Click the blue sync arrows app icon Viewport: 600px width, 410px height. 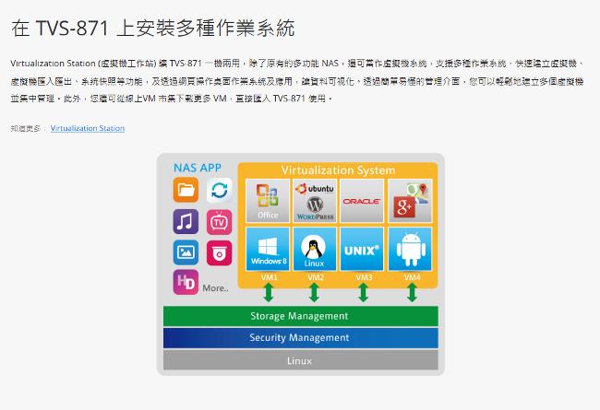pyautogui.click(x=220, y=190)
